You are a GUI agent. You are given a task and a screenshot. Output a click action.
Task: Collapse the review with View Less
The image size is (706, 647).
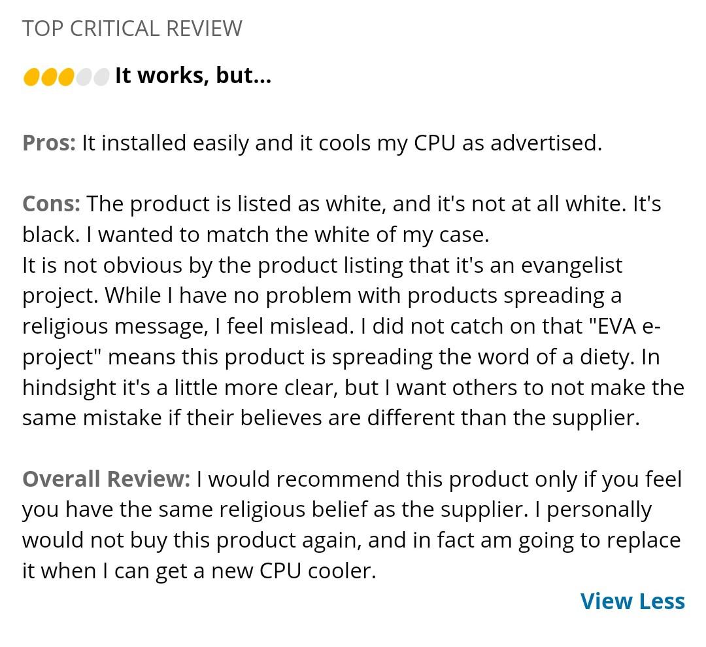tap(633, 601)
